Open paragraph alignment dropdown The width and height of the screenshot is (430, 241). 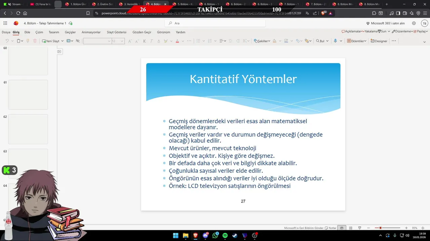tap(223, 41)
